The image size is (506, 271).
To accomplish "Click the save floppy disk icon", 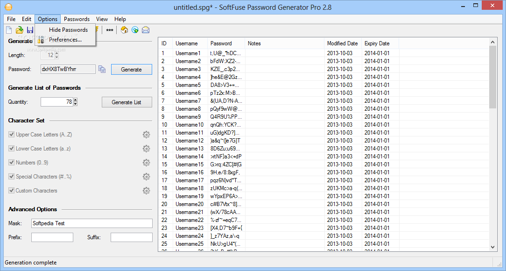I will coord(30,30).
